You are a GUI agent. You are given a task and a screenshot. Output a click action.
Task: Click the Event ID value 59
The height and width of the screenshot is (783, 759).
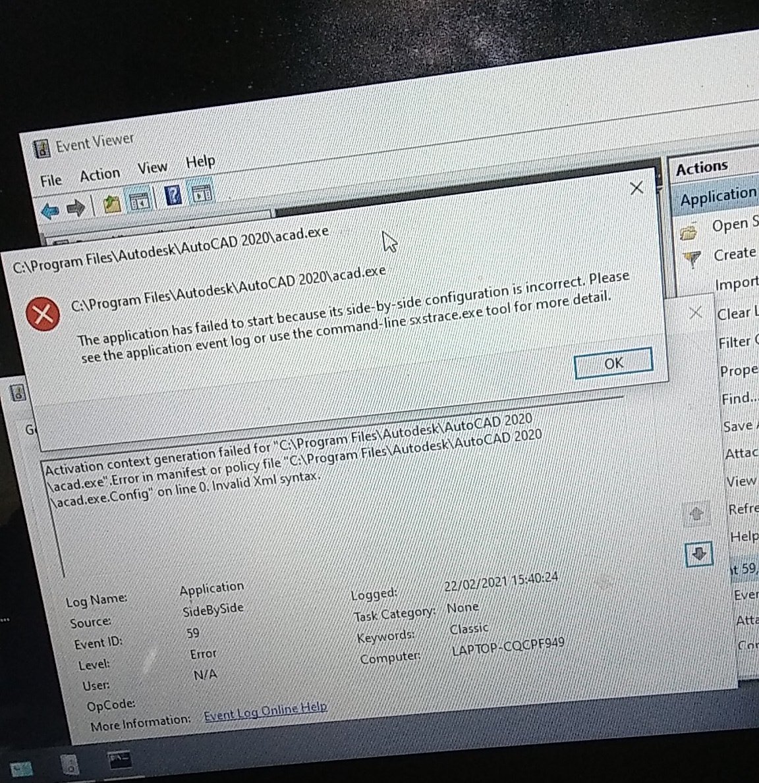pyautogui.click(x=193, y=634)
